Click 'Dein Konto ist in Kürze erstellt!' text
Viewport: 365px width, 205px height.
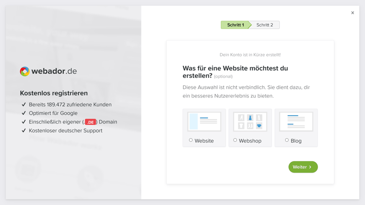coord(250,55)
